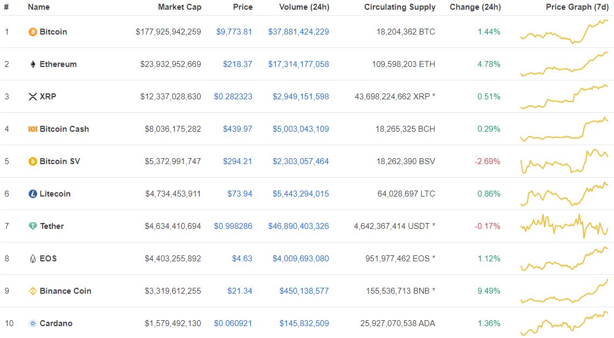This screenshot has width=614, height=338.
Task: Click Ethereum volume $17,314,177,058
Action: [298, 64]
